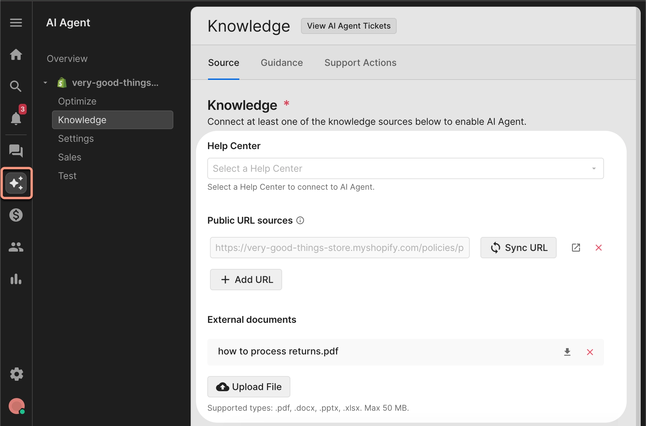
Task: Download how to process returns.pdf
Action: click(x=567, y=352)
